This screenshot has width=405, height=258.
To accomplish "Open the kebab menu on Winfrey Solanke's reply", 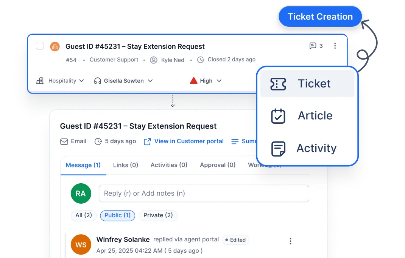I will pos(290,241).
